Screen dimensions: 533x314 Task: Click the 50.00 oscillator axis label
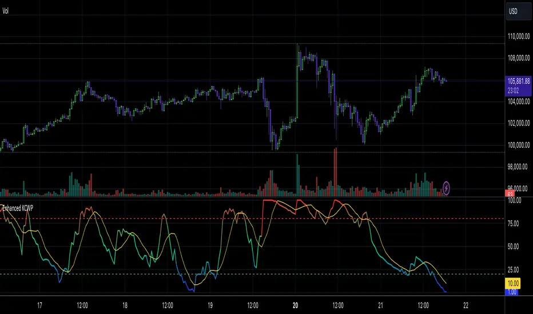[x=513, y=247]
